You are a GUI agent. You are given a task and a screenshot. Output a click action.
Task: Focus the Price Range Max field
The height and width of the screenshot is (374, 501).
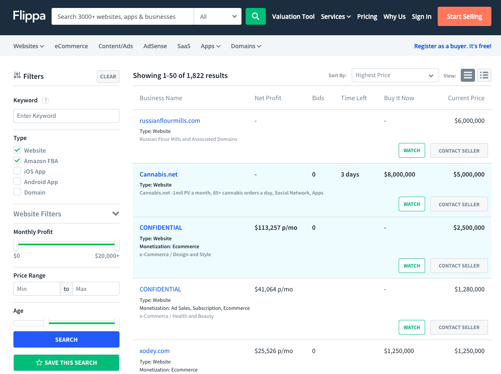coord(96,288)
